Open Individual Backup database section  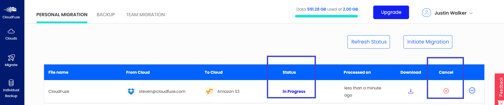point(11,89)
